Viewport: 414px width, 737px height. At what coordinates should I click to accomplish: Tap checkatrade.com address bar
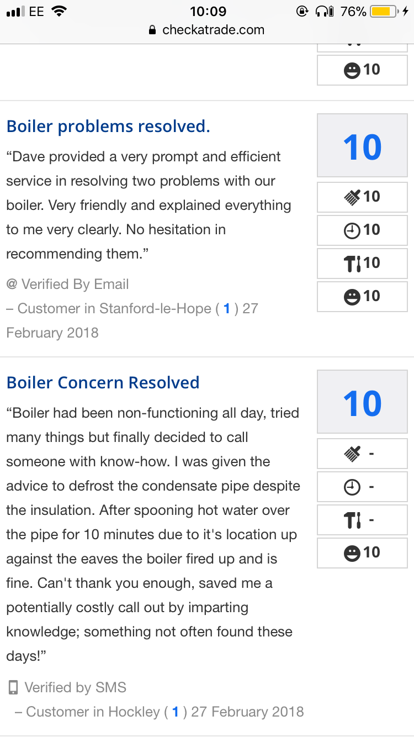(x=207, y=30)
